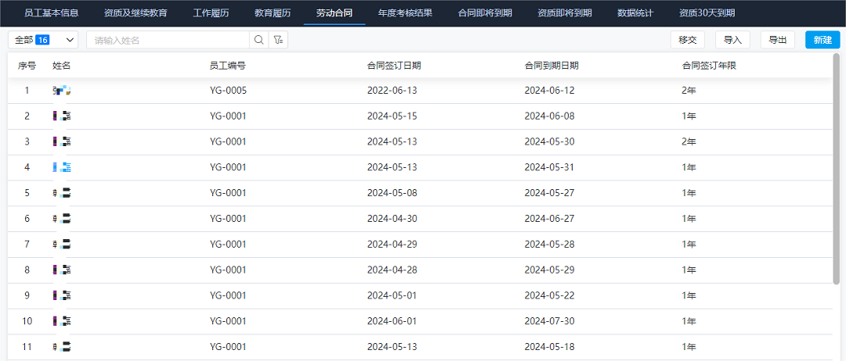Click the search magnifier icon
This screenshot has height=361, width=846.
pos(258,40)
